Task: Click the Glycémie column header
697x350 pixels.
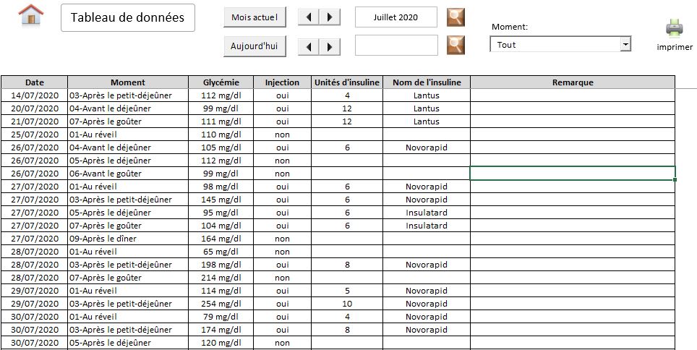Action: pyautogui.click(x=221, y=82)
